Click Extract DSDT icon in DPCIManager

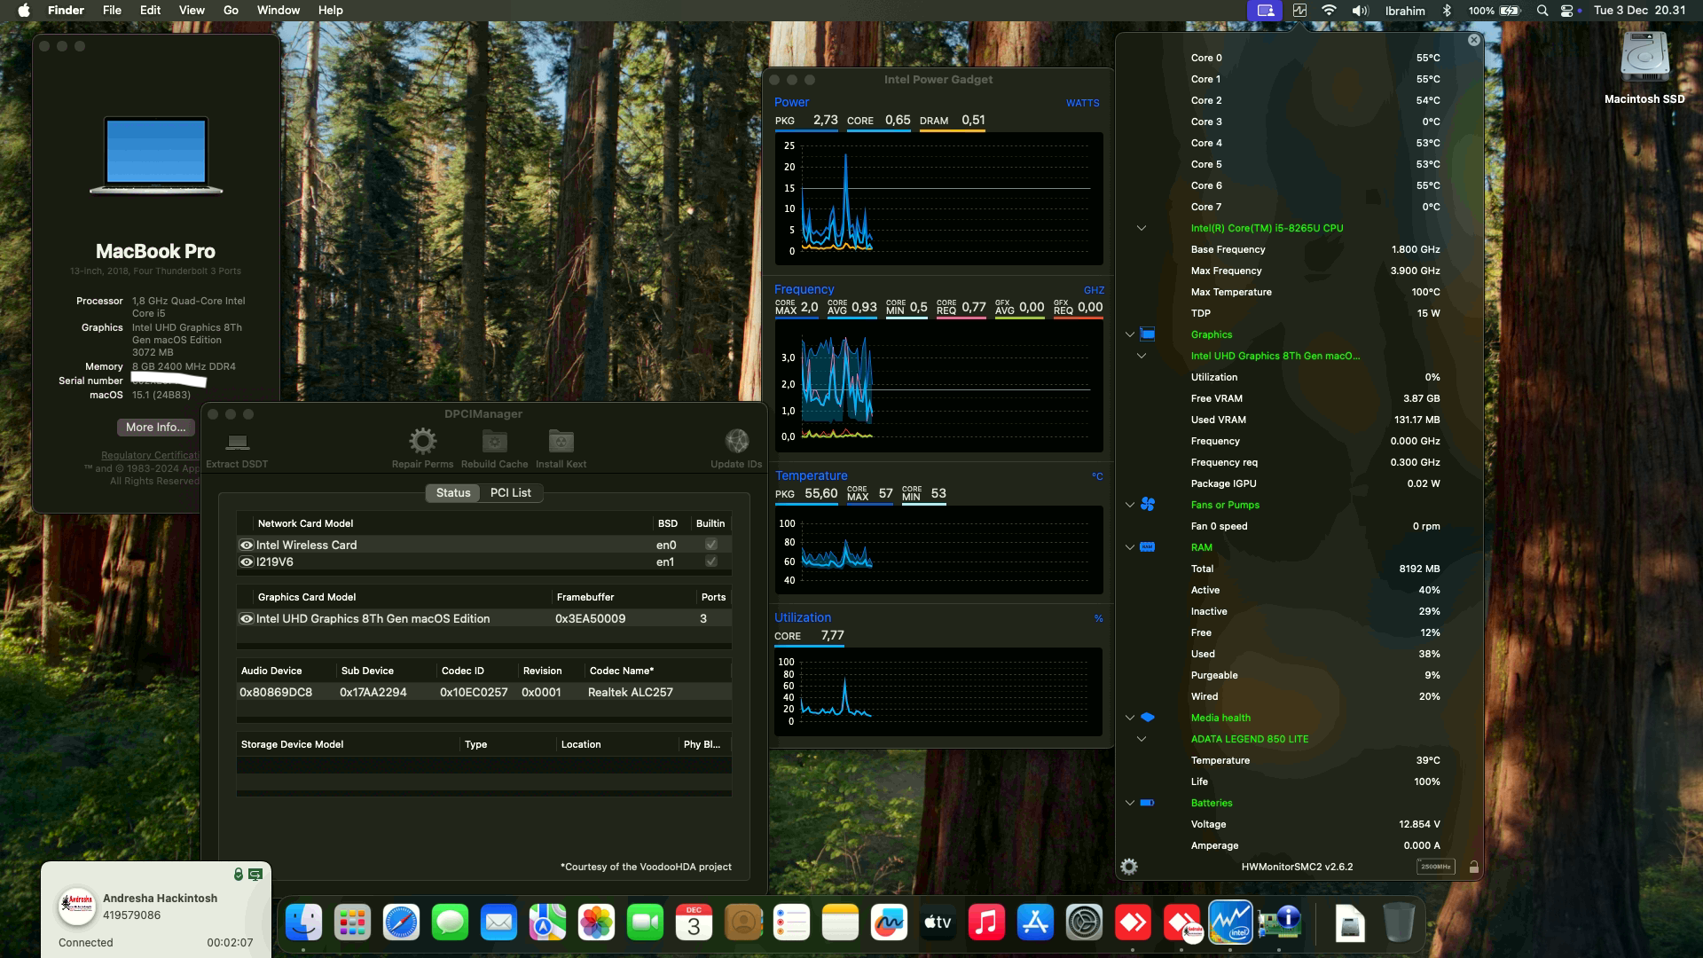237,441
